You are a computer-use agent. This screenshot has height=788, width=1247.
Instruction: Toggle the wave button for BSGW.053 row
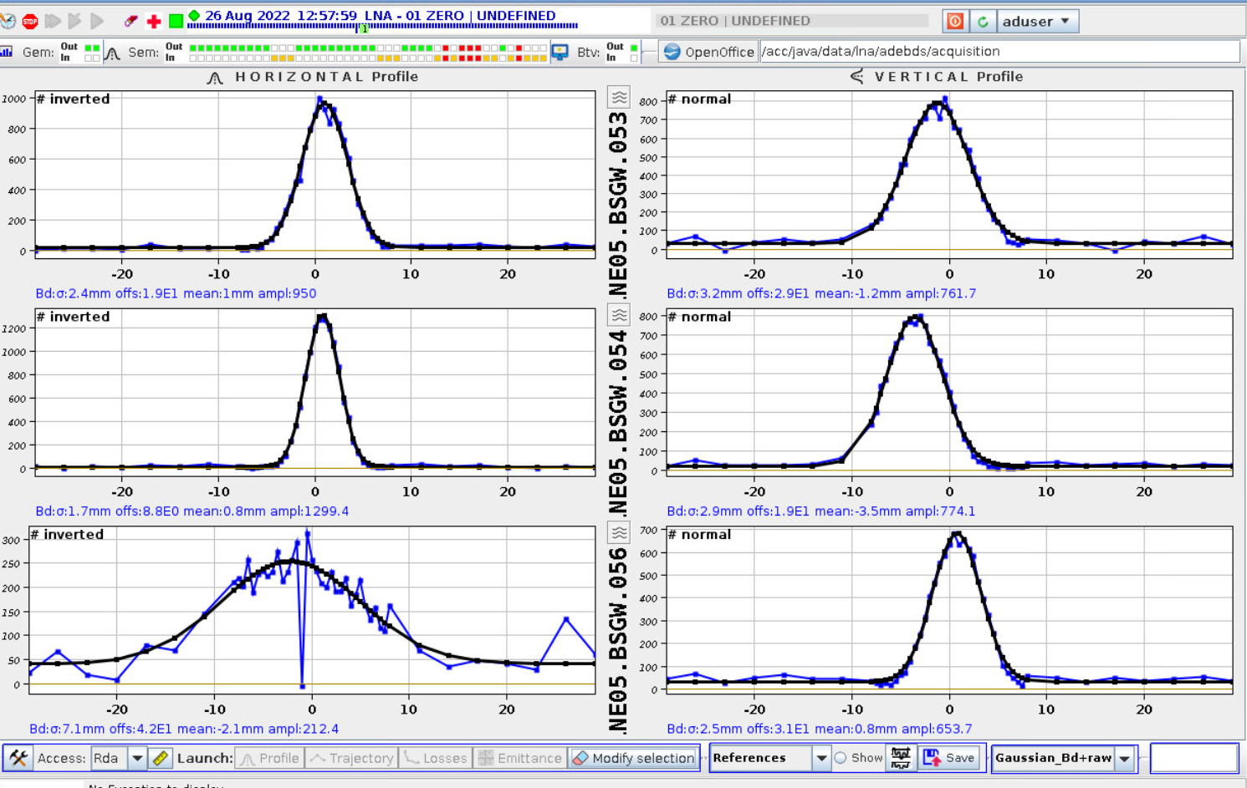click(x=619, y=98)
